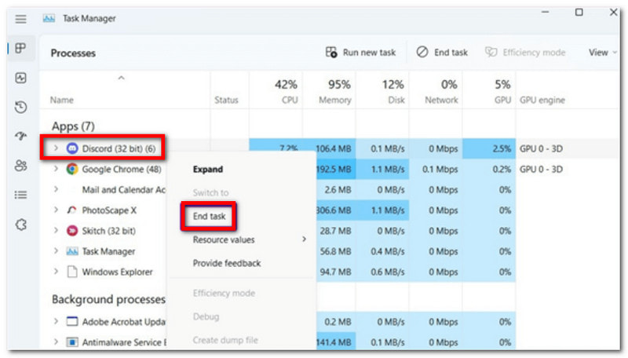Click the Windows Explorer file icon
628x358 pixels.
pos(72,272)
